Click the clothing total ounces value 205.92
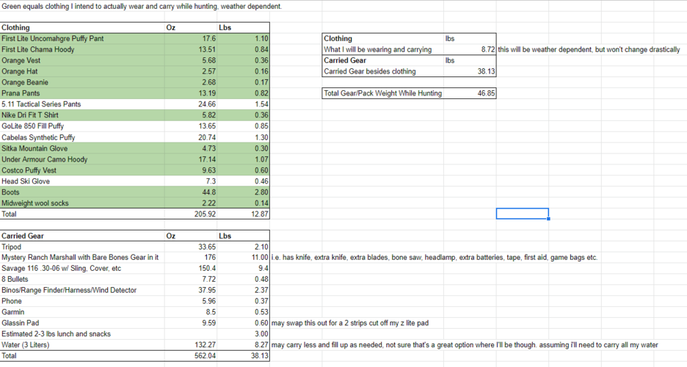Image resolution: width=687 pixels, height=367 pixels. (191, 214)
